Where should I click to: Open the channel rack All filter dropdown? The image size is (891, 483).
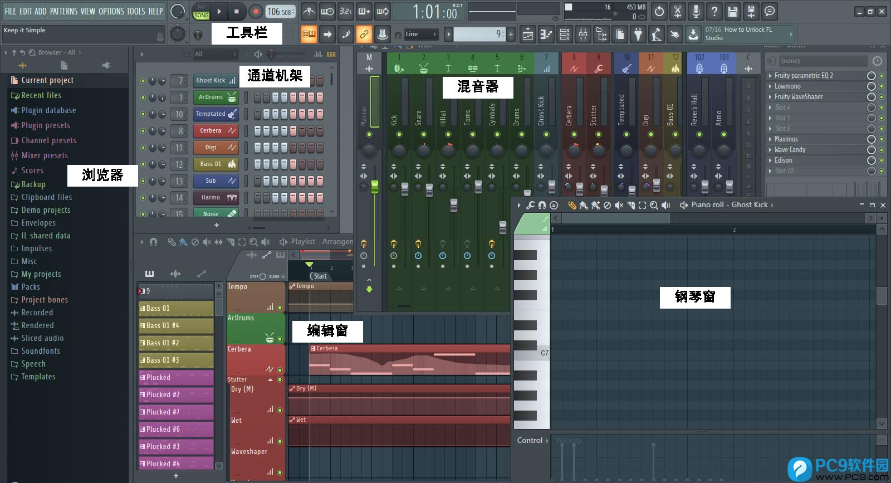click(x=215, y=54)
